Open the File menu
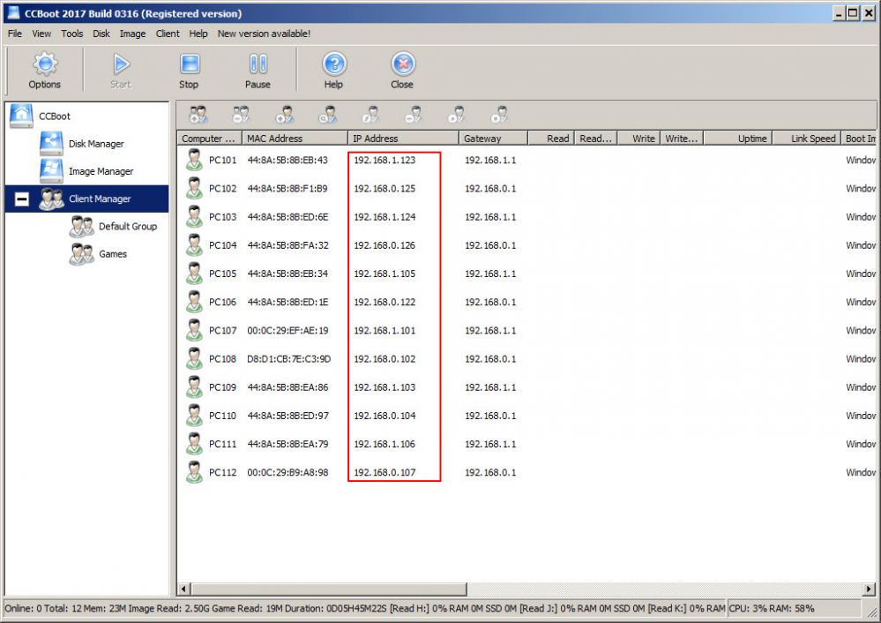 (15, 34)
